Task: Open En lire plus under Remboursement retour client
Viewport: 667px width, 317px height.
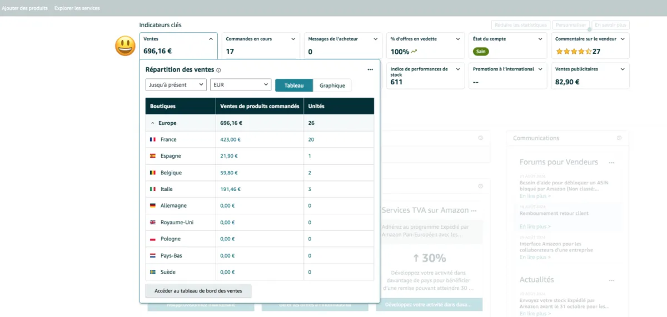Action: (x=535, y=227)
